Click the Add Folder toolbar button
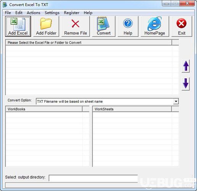This screenshot has height=191, width=197. point(46,26)
